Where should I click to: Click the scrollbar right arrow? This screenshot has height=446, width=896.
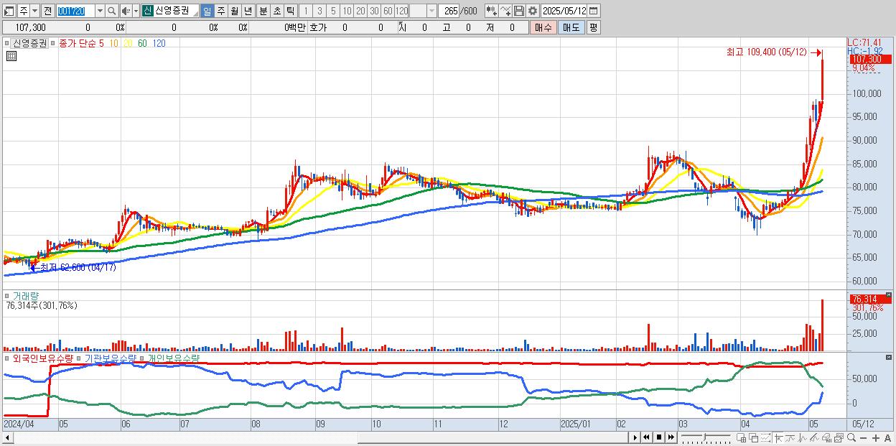634,437
